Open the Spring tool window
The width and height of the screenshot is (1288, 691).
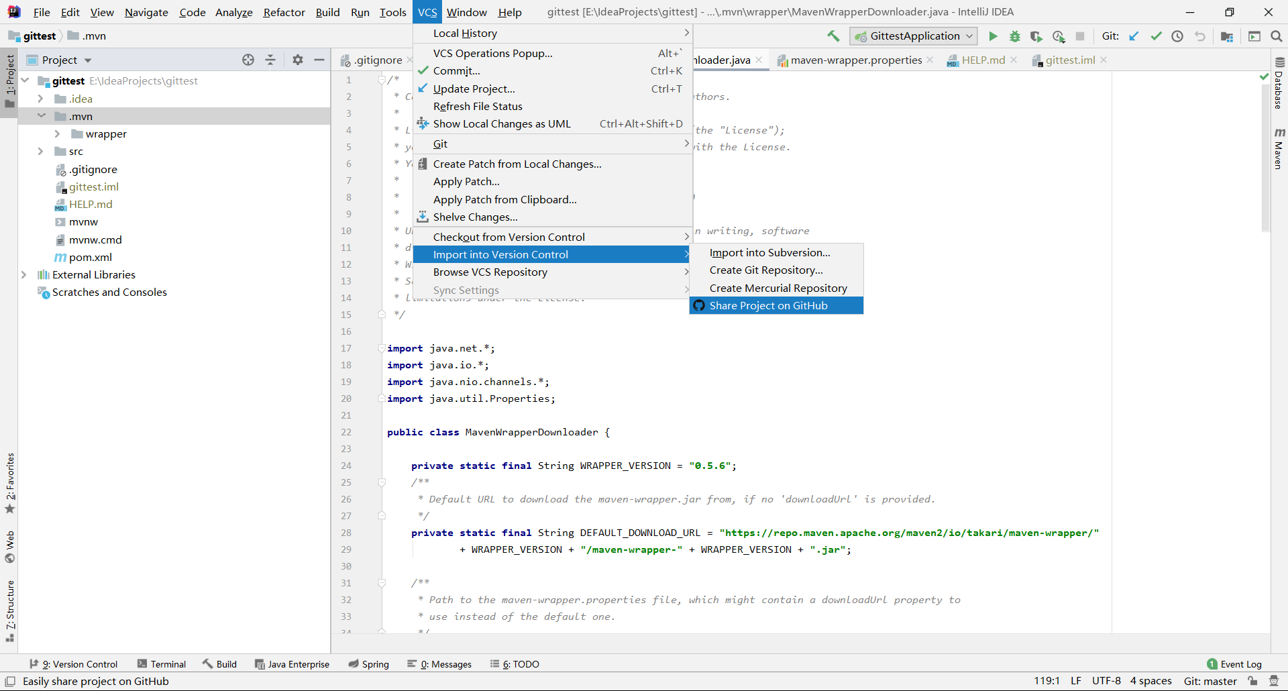[368, 664]
